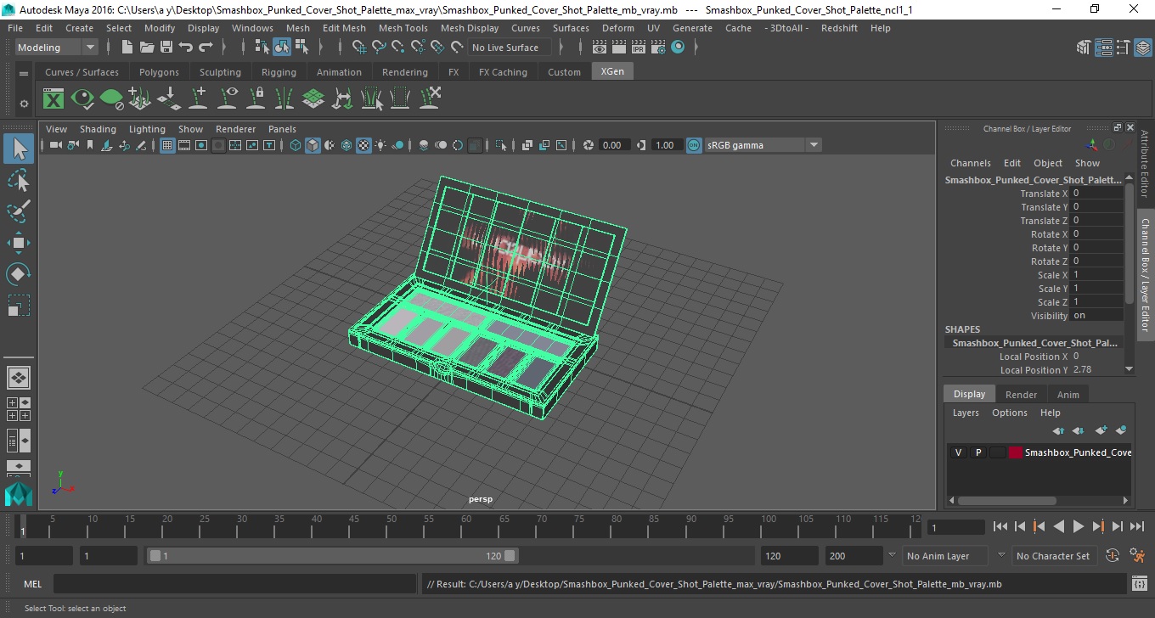Click the Layers menu in layer editor
Image resolution: width=1155 pixels, height=618 pixels.
pyautogui.click(x=966, y=413)
